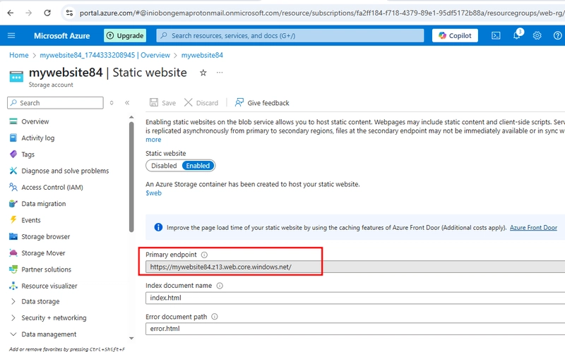This screenshot has width=565, height=352.
Task: Collapse the sidebar with the double chevron
Action: tap(127, 103)
